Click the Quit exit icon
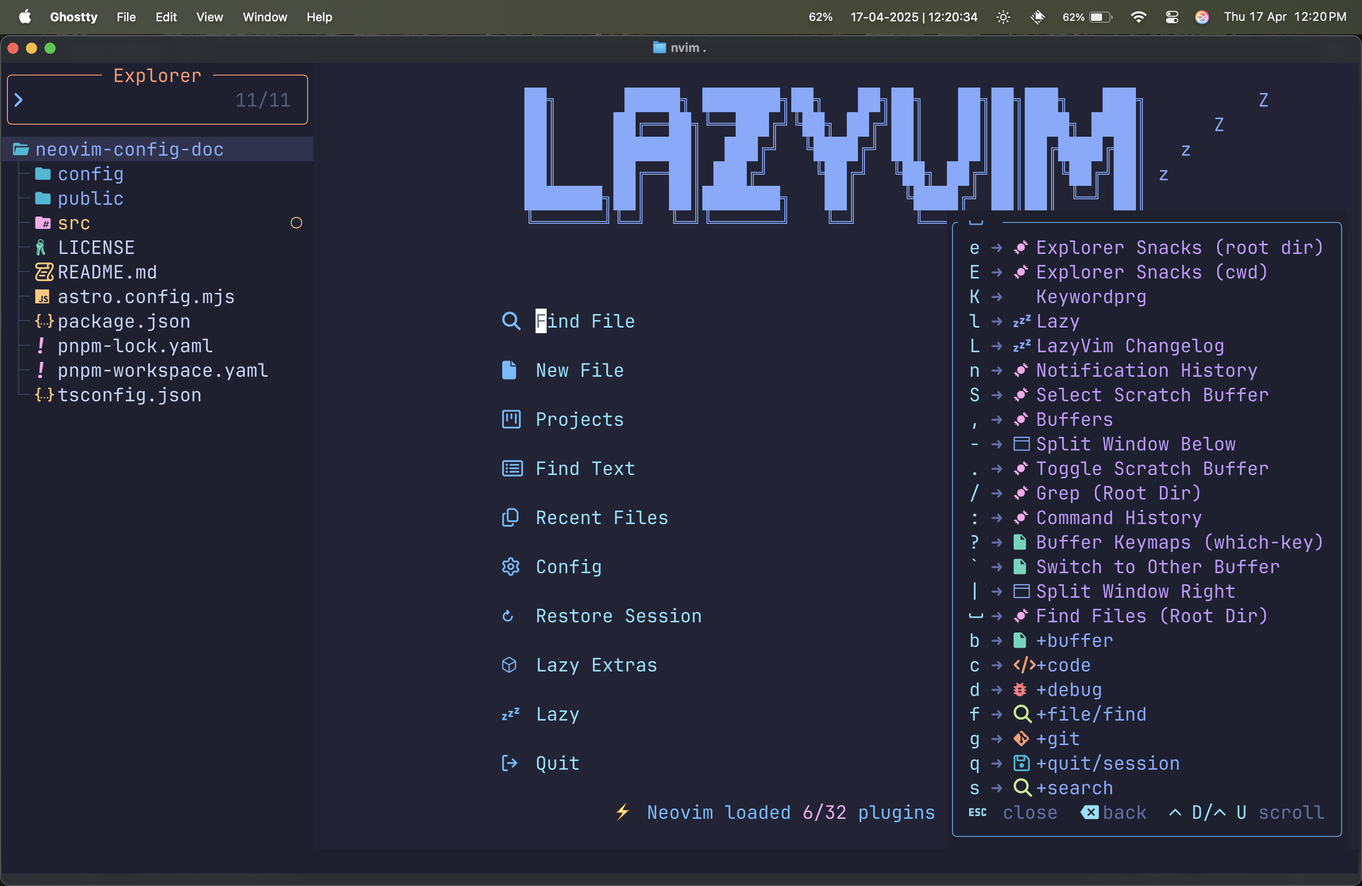This screenshot has width=1362, height=886. (509, 763)
